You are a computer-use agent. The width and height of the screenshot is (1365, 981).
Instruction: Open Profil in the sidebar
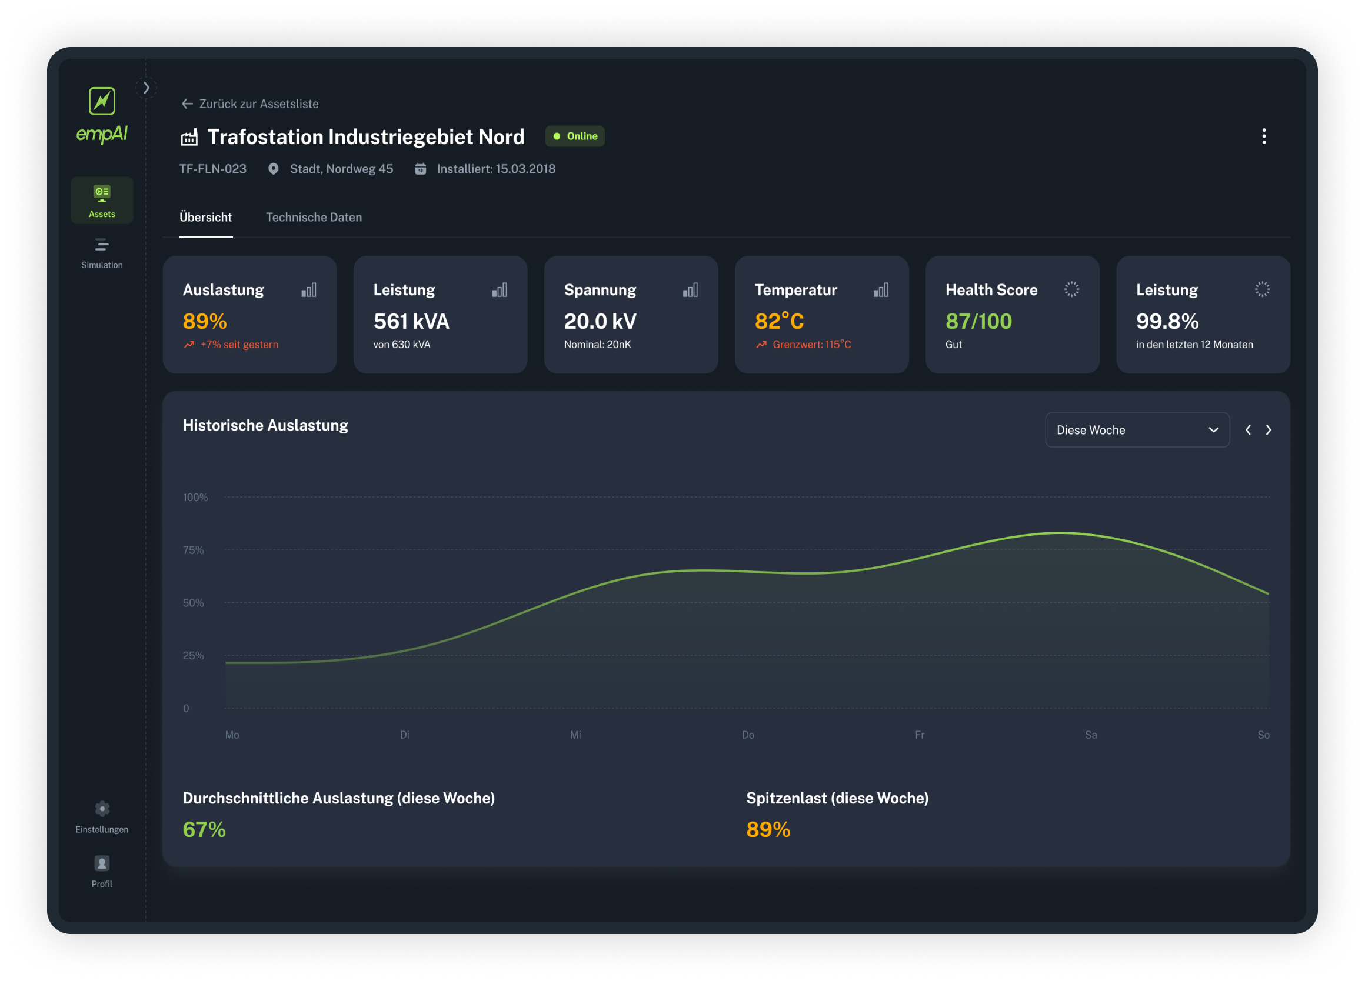102,871
